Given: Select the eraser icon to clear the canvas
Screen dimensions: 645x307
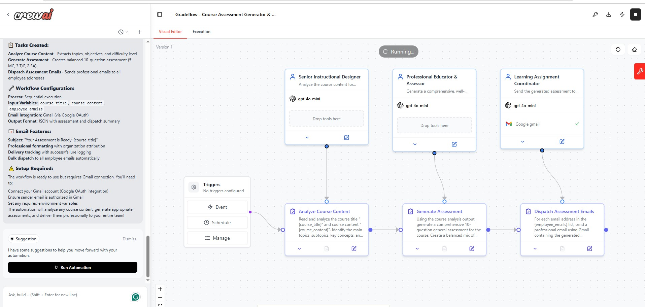Looking at the screenshot, I should [634, 49].
